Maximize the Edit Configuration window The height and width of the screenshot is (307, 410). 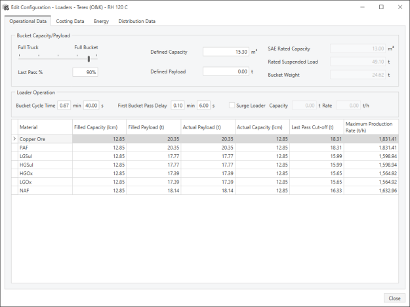(381, 7)
